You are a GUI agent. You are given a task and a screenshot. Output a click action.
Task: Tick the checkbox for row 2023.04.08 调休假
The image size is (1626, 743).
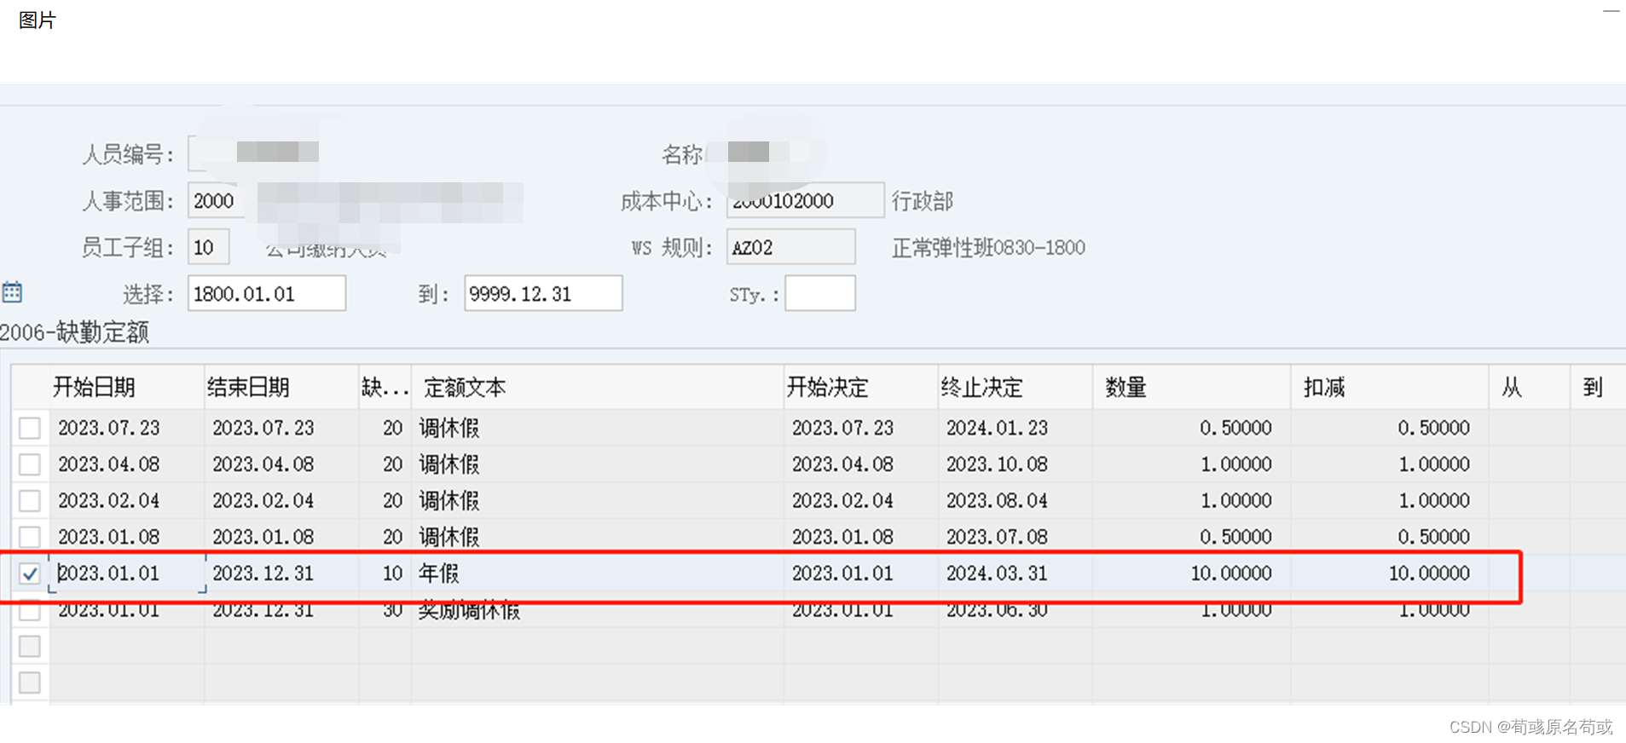(x=30, y=464)
